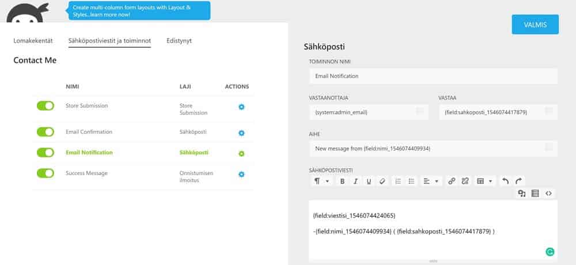The image size is (576, 265).
Task: Open settings gear for Email Confirmation
Action: click(241, 133)
